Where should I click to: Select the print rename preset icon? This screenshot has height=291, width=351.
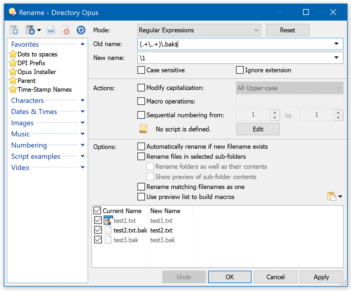pos(51,30)
